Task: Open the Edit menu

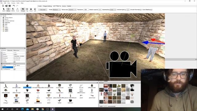Action: click(x=5, y=3)
